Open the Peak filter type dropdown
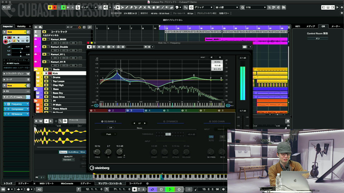Viewport: 344px width, 193px height. pyautogui.click(x=108, y=134)
